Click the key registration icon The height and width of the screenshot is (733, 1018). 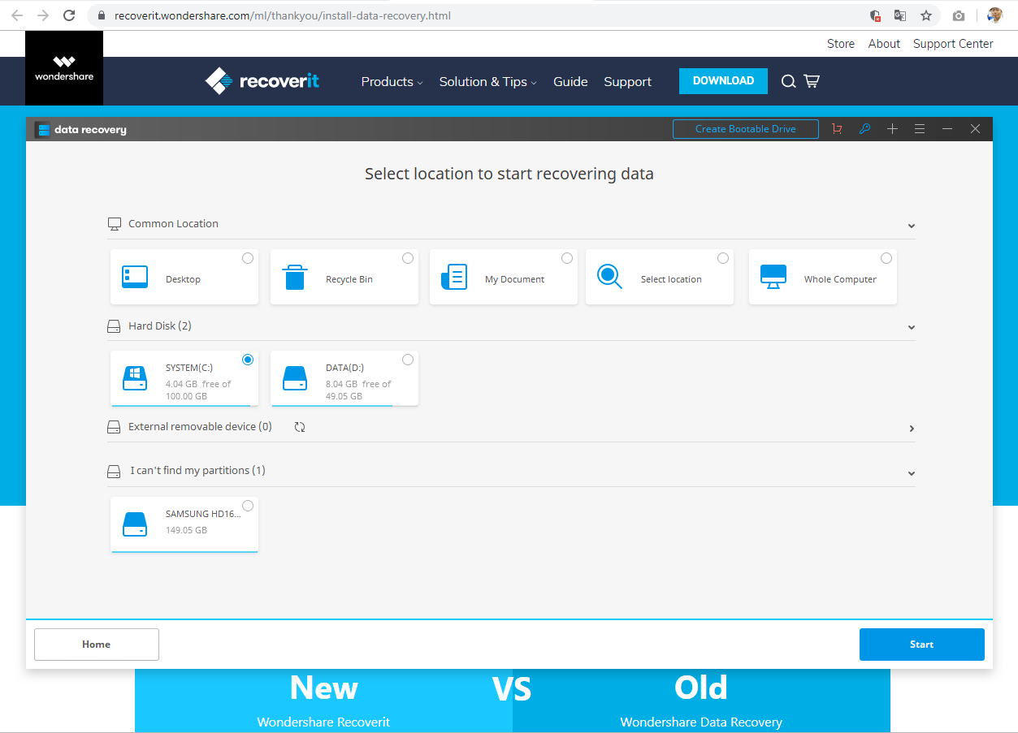click(864, 129)
